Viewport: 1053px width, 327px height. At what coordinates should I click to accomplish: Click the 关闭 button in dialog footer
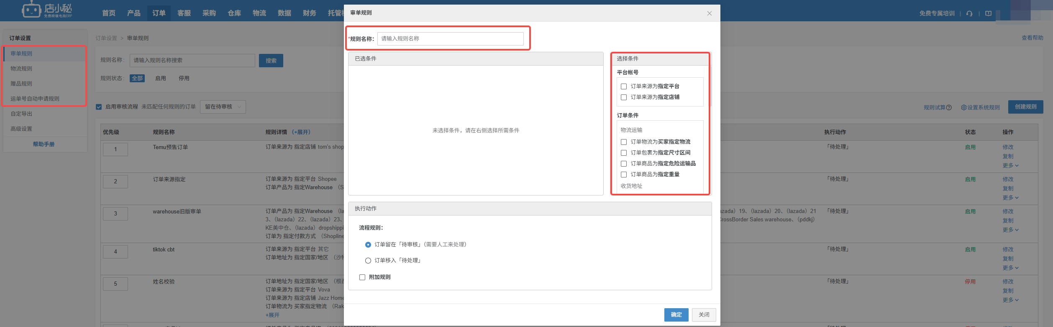click(704, 315)
